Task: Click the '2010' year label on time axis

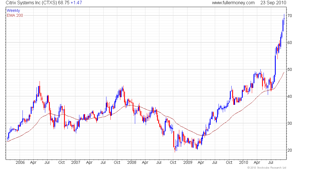Action: [244, 162]
